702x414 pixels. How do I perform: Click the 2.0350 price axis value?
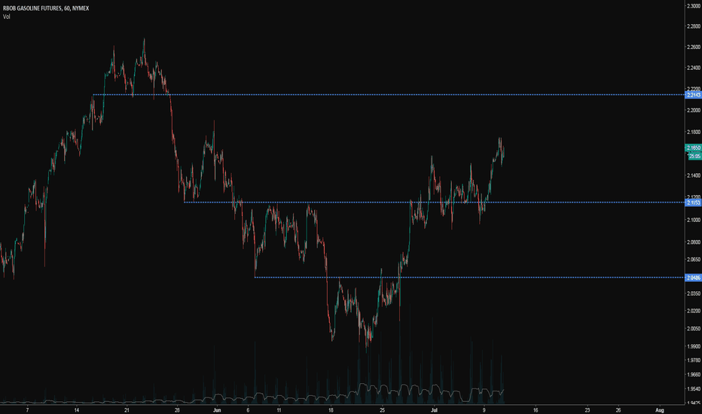click(693, 294)
